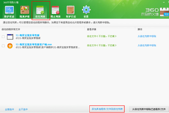Click 全部选中 select all link
This screenshot has height=113, width=169.
tap(9, 109)
